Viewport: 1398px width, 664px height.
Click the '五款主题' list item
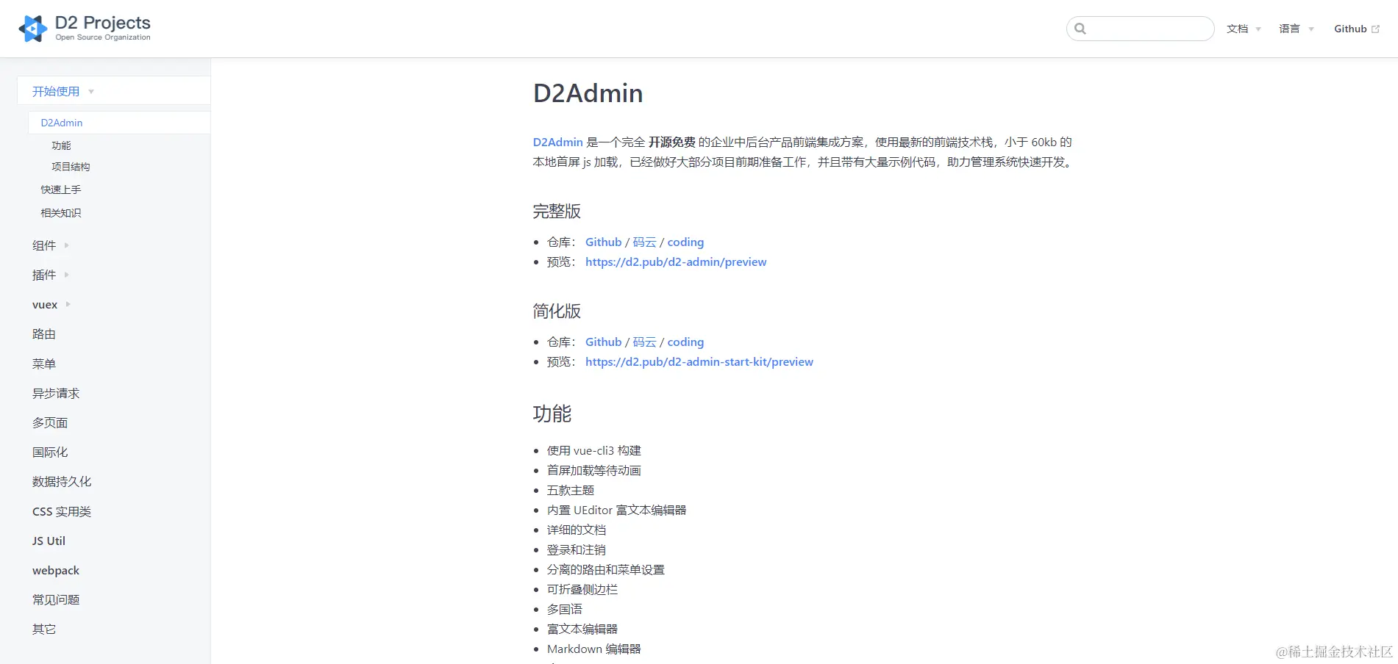tap(570, 490)
